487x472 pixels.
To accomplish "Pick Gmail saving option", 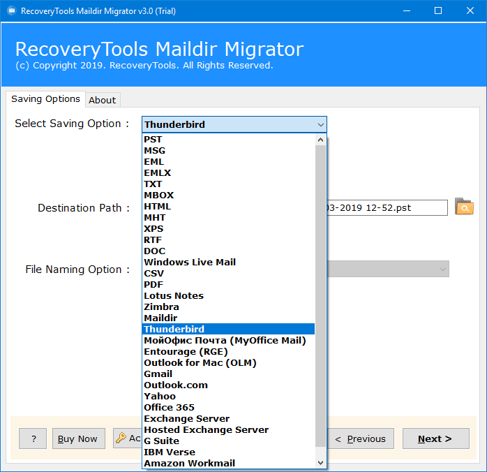I will coord(228,374).
